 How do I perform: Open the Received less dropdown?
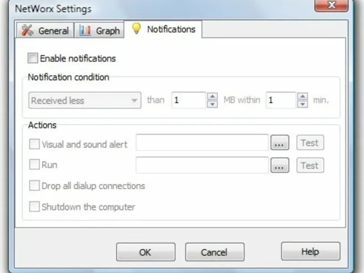pos(85,100)
